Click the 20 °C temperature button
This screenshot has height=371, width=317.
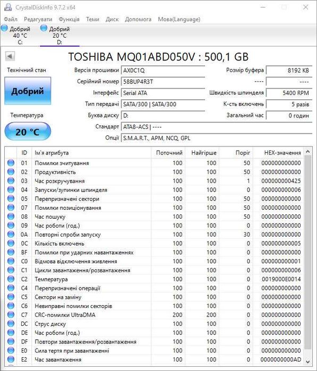coord(28,132)
